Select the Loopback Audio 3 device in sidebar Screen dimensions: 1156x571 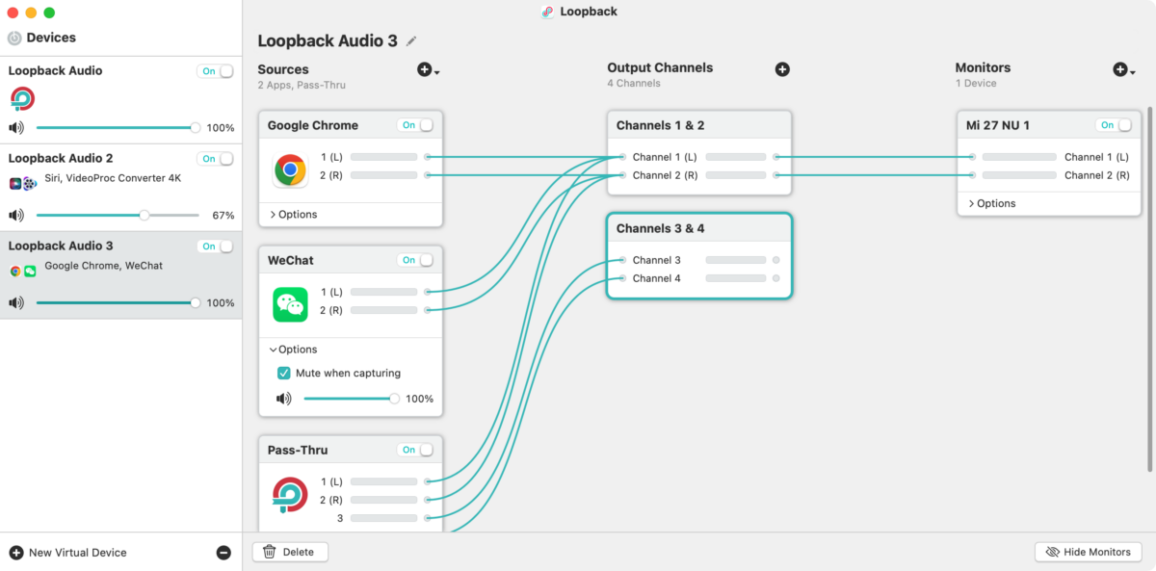(x=121, y=275)
